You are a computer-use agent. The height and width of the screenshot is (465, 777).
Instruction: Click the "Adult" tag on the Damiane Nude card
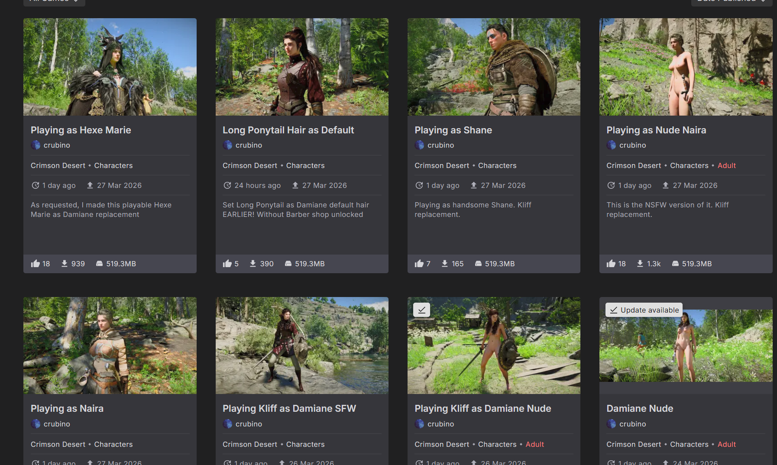pos(727,444)
